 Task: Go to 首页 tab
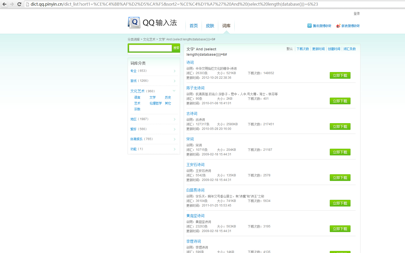(194, 26)
